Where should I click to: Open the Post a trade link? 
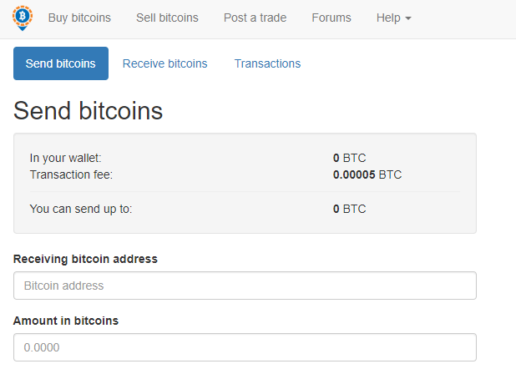click(255, 18)
